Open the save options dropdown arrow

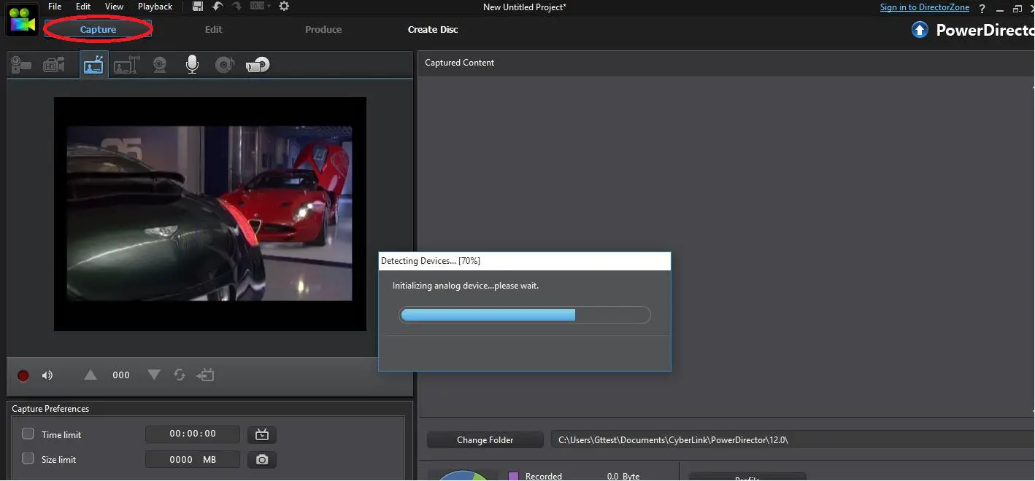(269, 7)
